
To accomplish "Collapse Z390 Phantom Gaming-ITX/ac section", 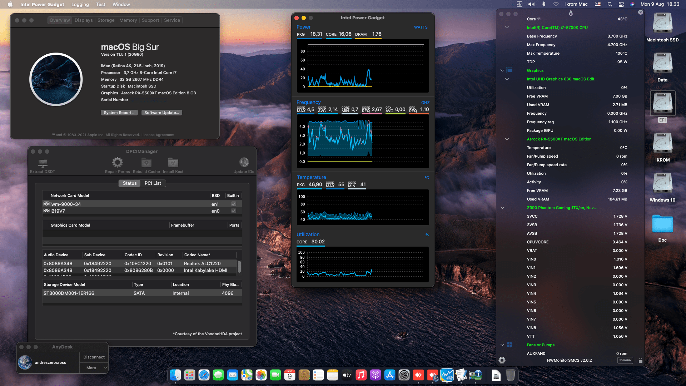I will pyautogui.click(x=502, y=208).
